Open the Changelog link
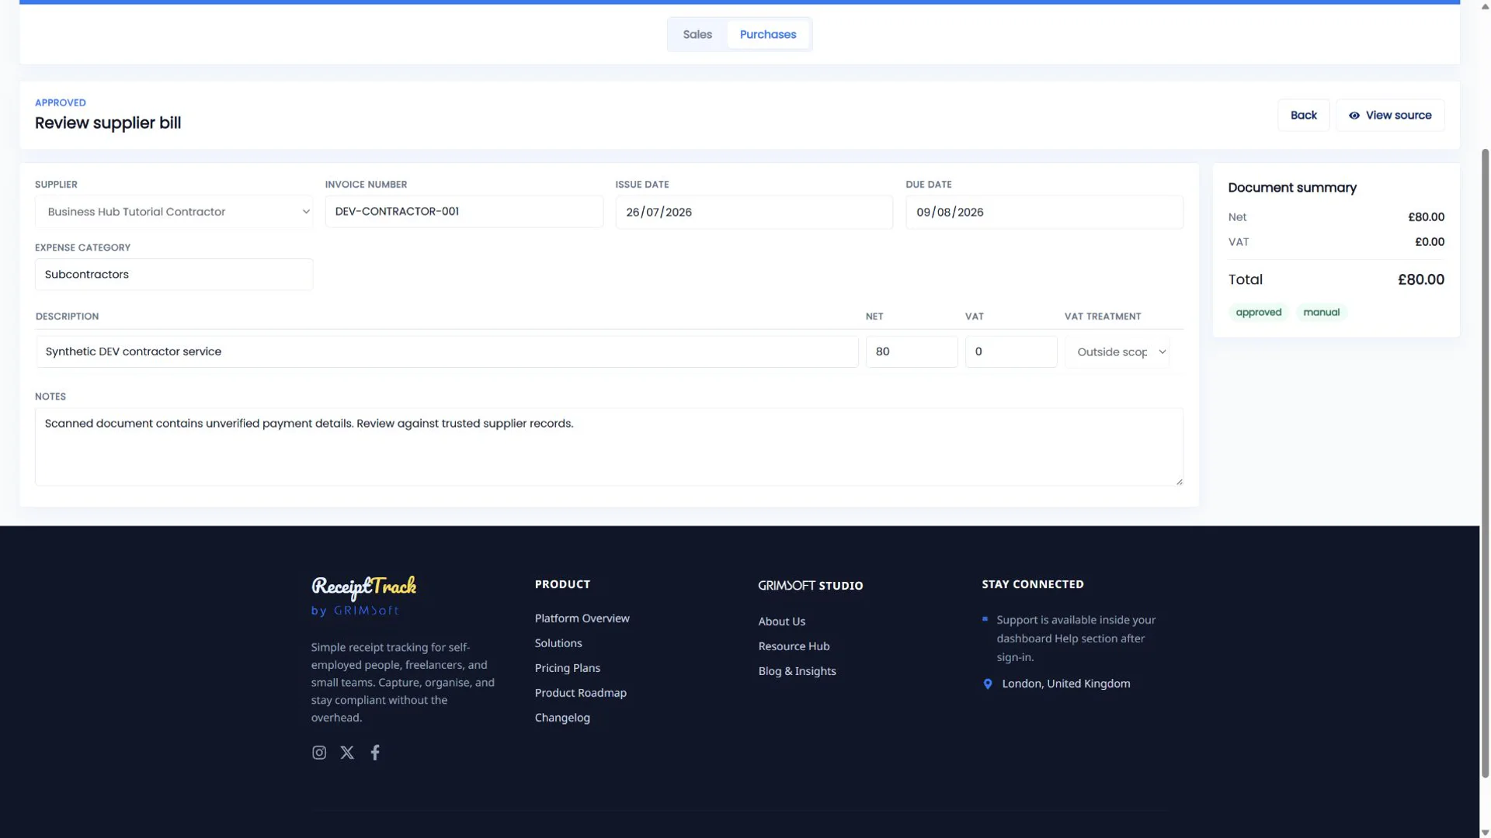 (562, 718)
